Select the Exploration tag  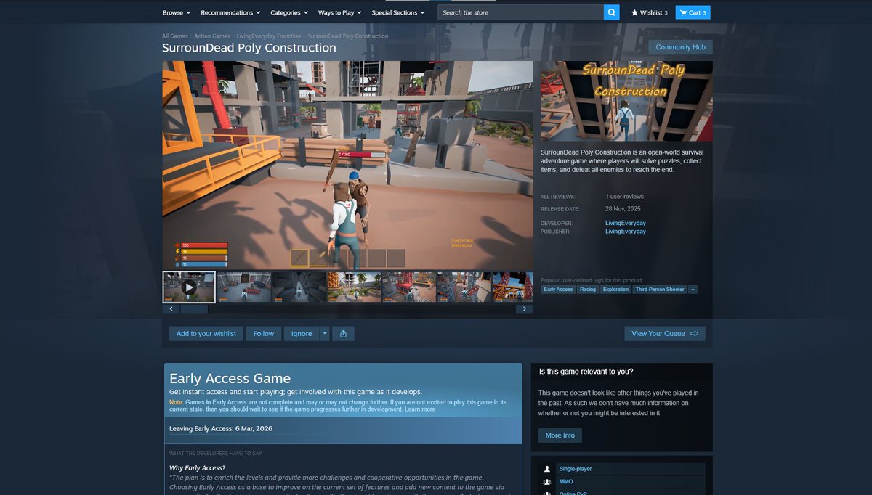(x=615, y=290)
